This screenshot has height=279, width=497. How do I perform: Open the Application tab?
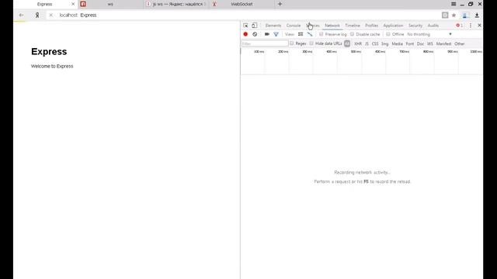[393, 26]
